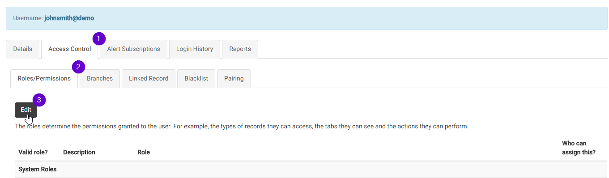Click the Role column header
609x178 pixels.
point(144,152)
